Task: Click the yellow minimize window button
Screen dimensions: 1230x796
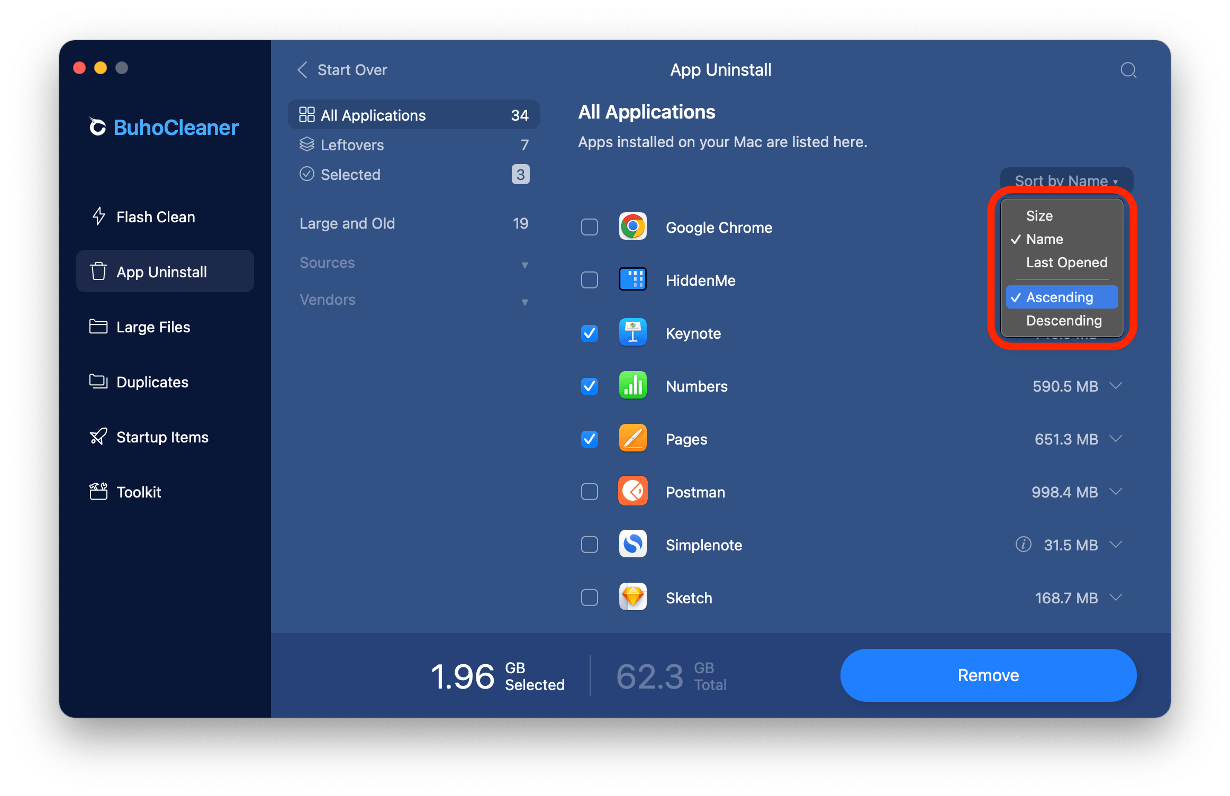Action: click(x=101, y=68)
